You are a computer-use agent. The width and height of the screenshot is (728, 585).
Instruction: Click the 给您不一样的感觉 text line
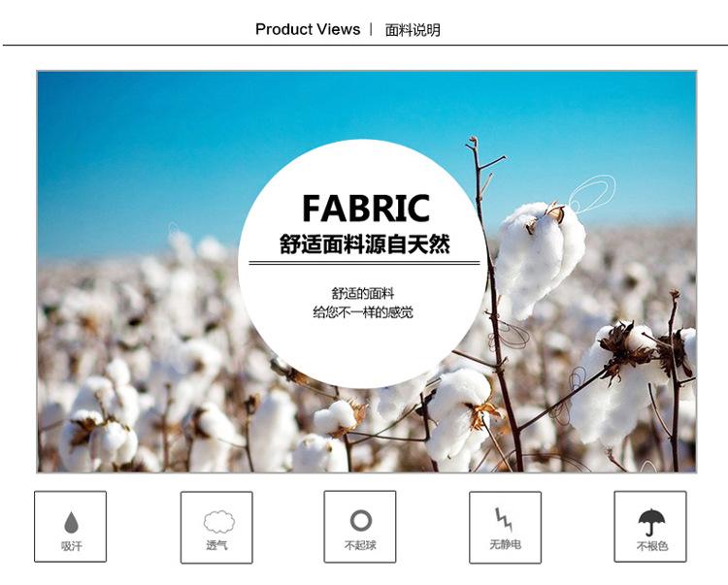[363, 312]
